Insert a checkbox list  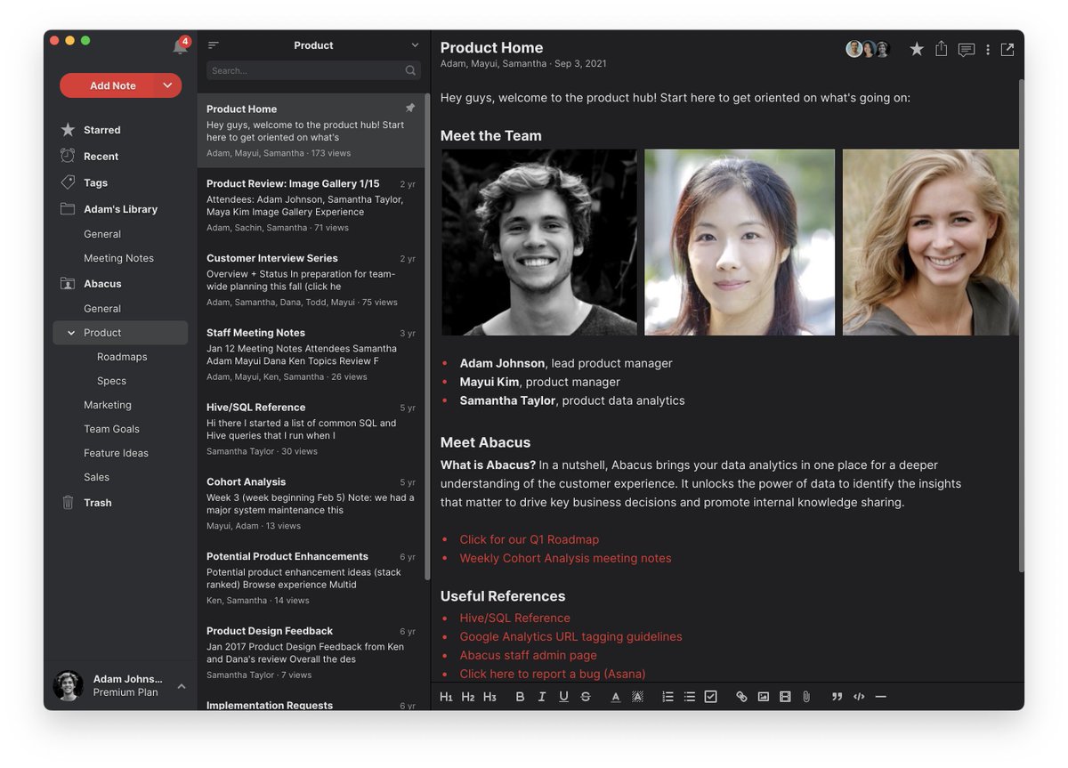(710, 697)
